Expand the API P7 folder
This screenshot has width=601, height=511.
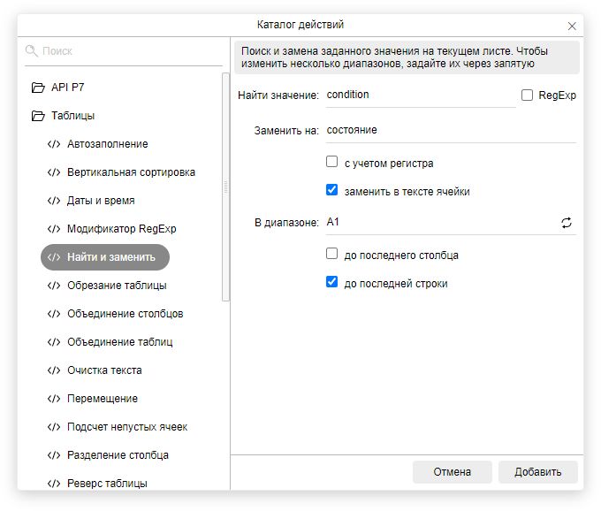point(38,88)
